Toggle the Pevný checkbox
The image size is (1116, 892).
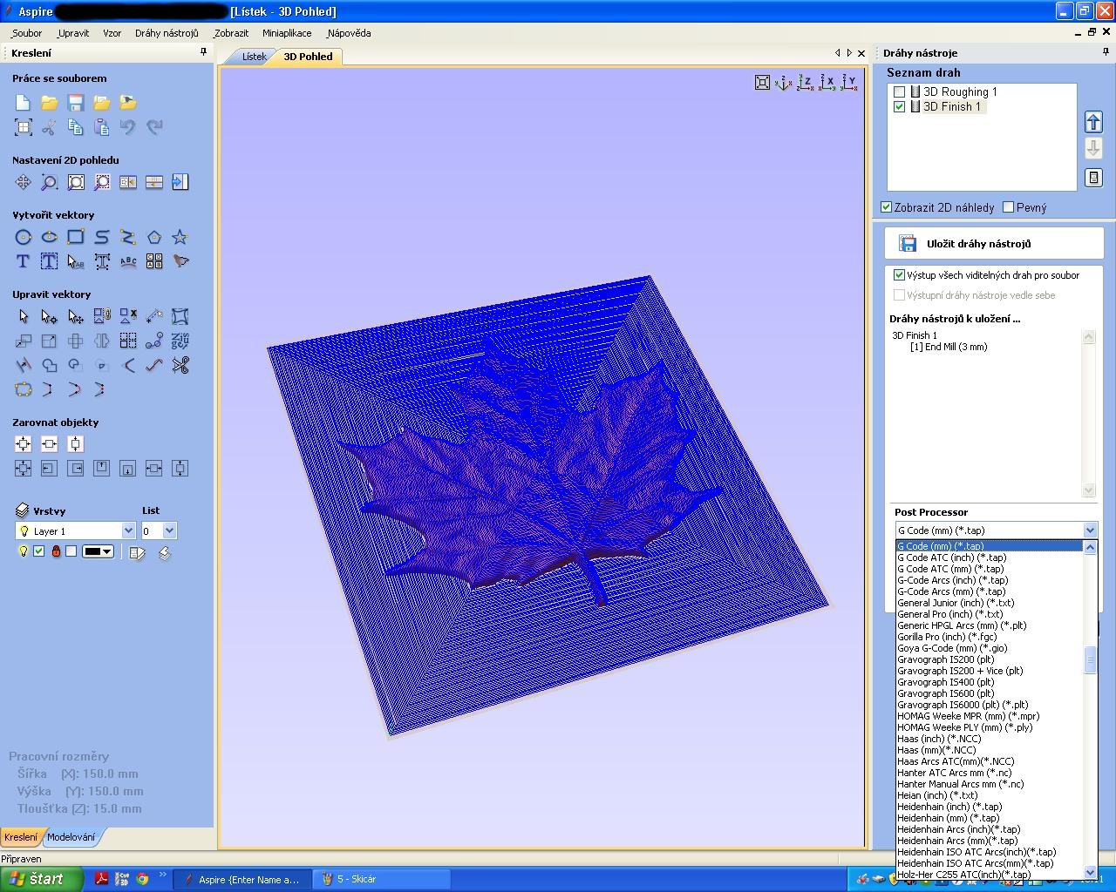(1009, 207)
